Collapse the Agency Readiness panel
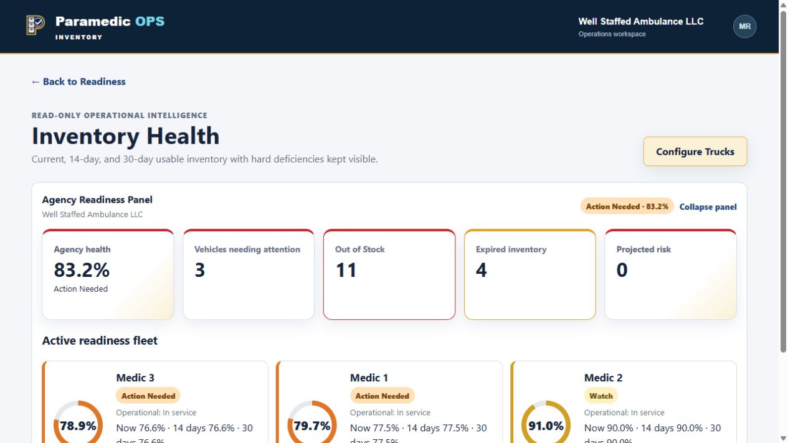 point(708,207)
